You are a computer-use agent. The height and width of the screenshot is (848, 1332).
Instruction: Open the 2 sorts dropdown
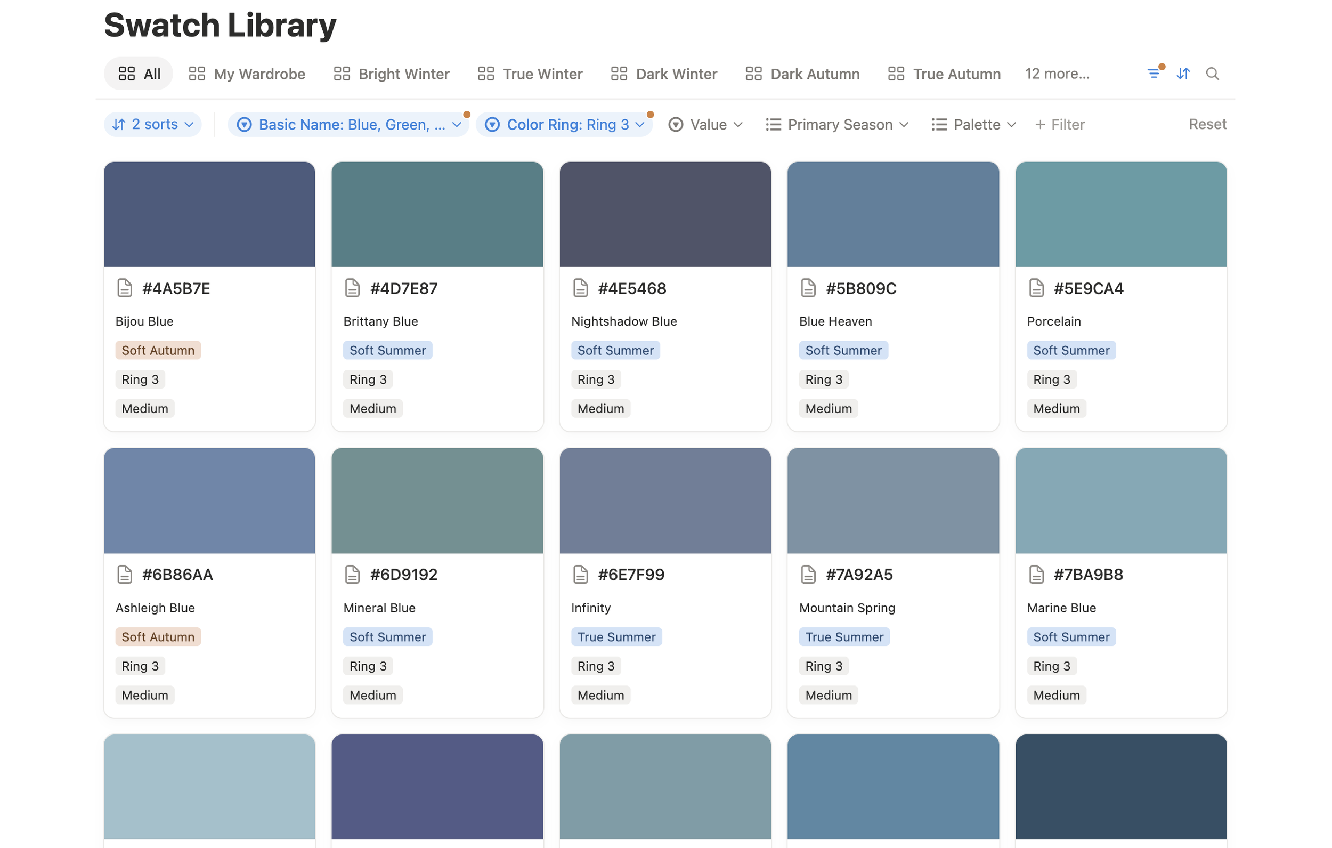pos(153,125)
